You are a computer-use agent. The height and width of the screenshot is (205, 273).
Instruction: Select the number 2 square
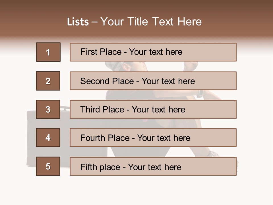pyautogui.click(x=48, y=81)
